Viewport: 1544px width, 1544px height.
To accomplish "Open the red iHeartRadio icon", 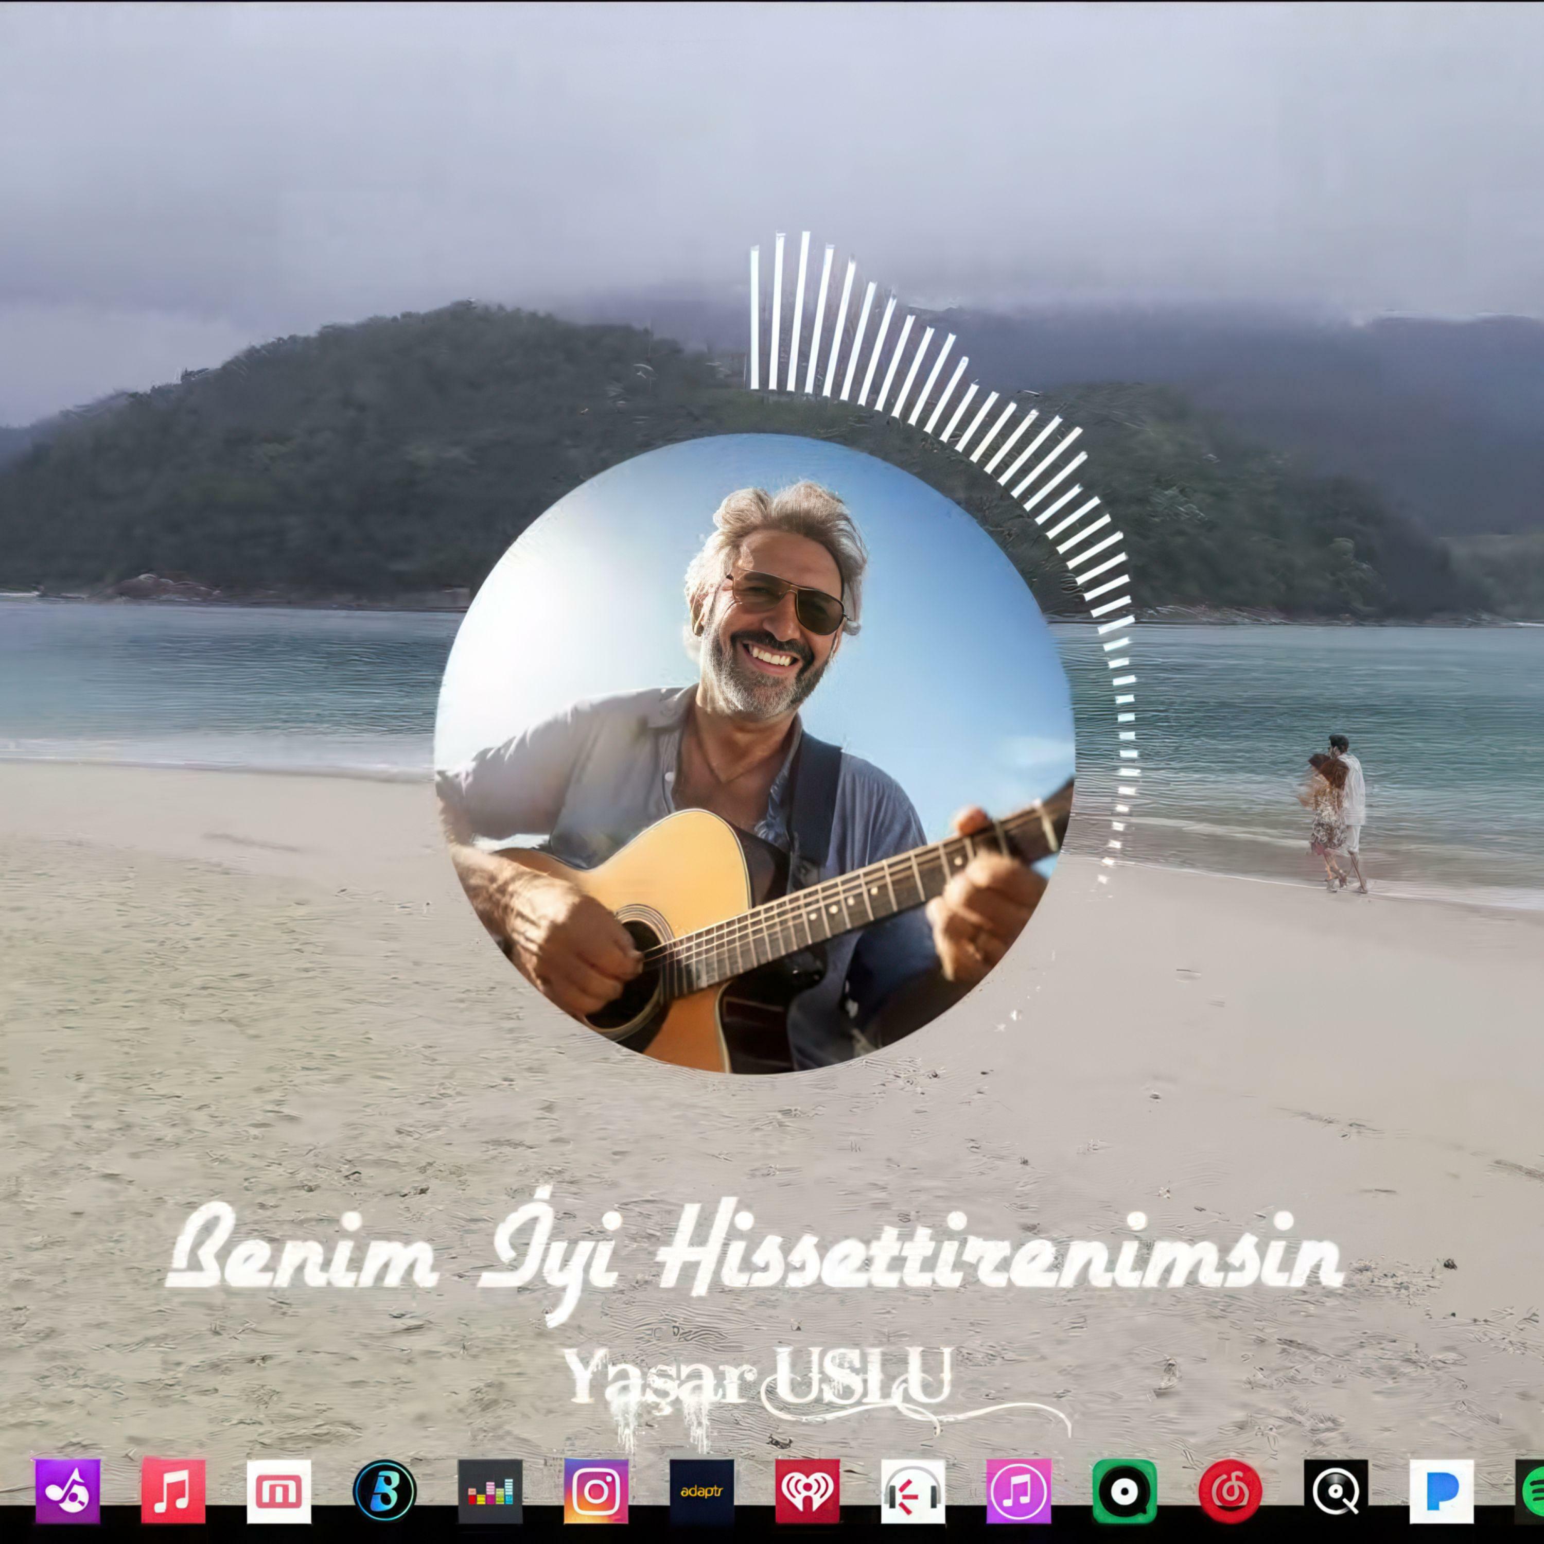I will pyautogui.click(x=807, y=1490).
